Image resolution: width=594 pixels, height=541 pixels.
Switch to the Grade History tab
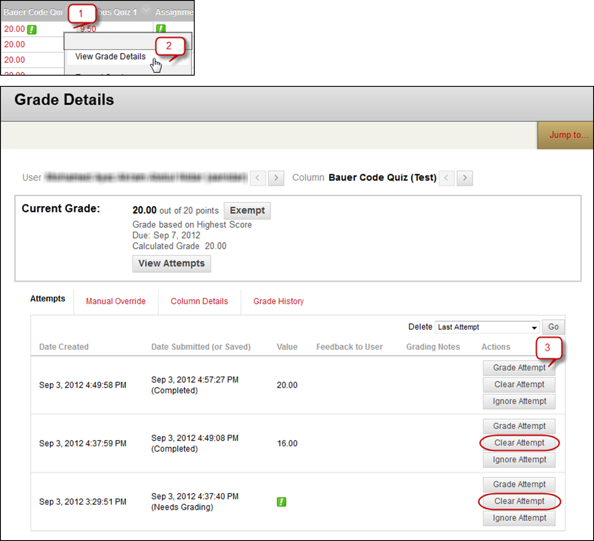[x=278, y=301]
